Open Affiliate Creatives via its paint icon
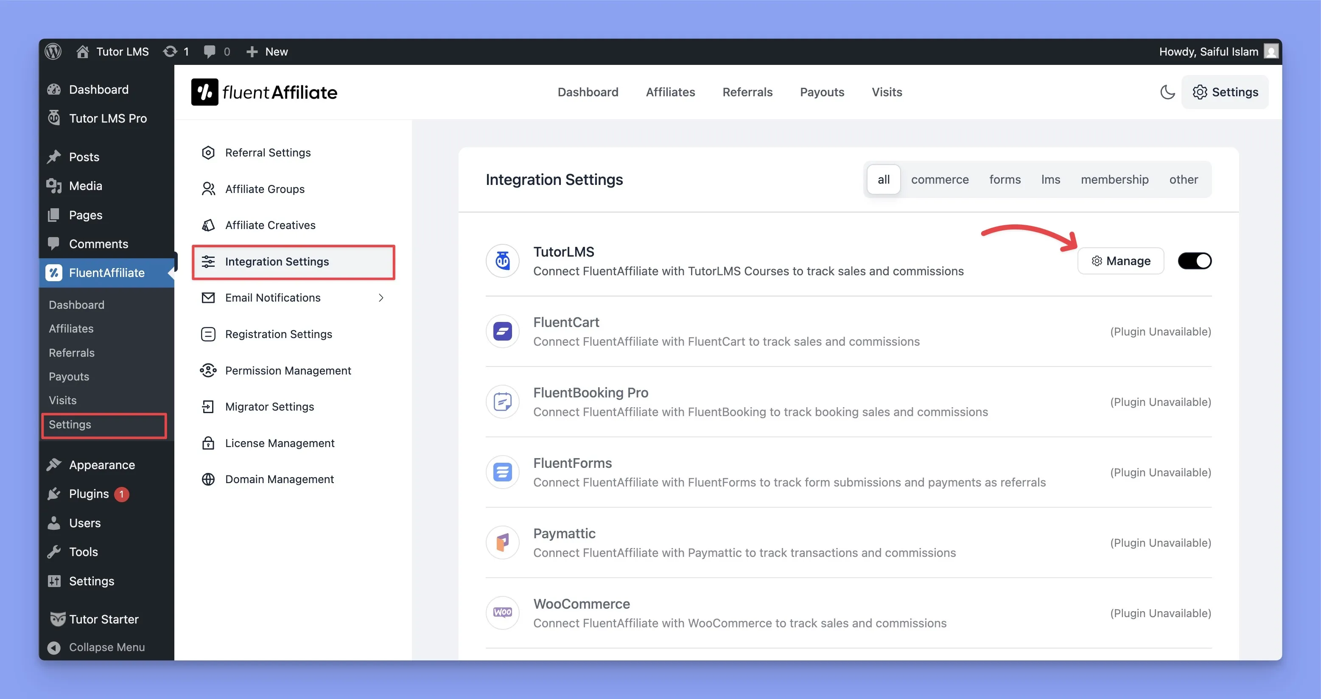The width and height of the screenshot is (1321, 699). point(208,225)
